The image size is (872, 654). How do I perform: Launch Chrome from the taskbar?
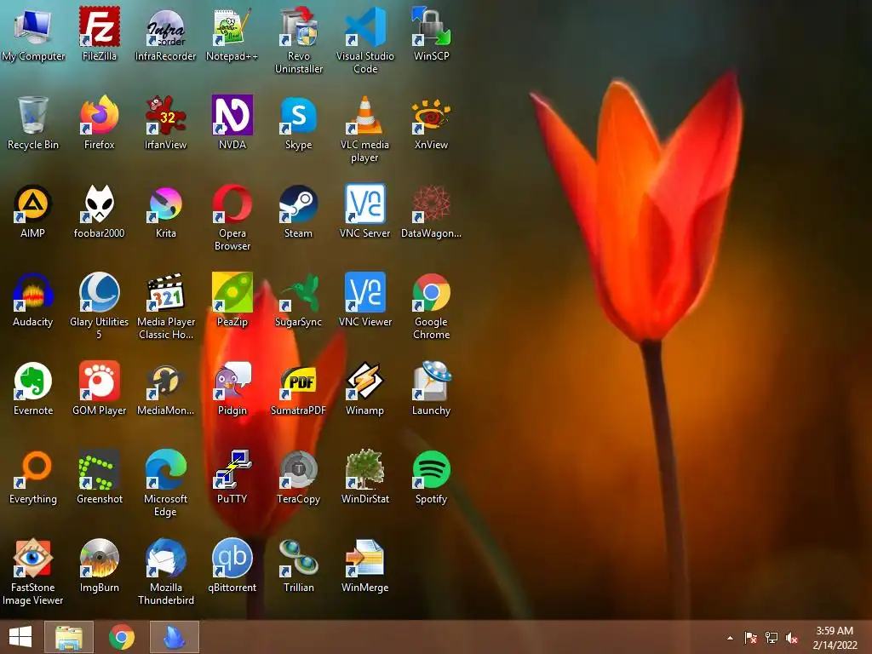[122, 637]
